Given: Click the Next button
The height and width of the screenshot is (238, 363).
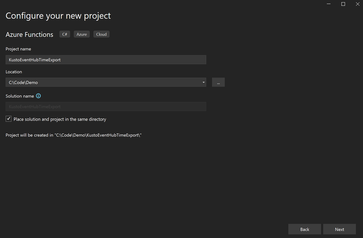Looking at the screenshot, I should coord(339,229).
